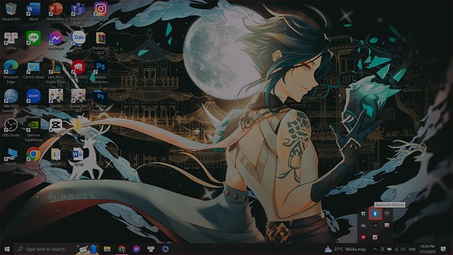Launch Word from the desktop shortcut
The image size is (453, 255).
tap(33, 12)
